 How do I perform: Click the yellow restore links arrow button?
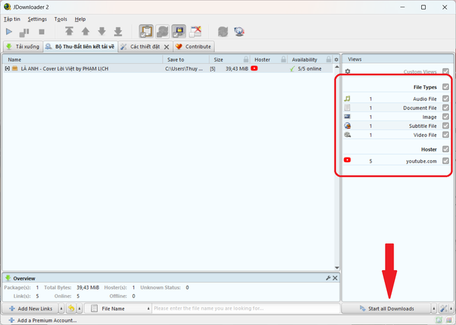[x=71, y=308]
